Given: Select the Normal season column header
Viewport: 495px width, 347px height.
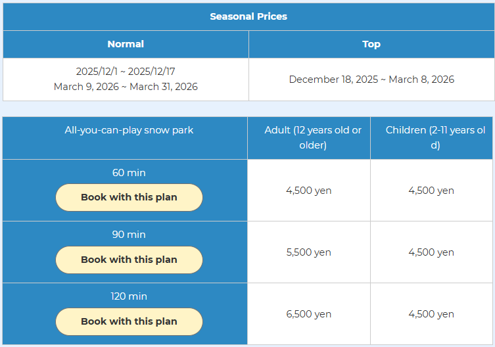Looking at the screenshot, I should tap(126, 44).
